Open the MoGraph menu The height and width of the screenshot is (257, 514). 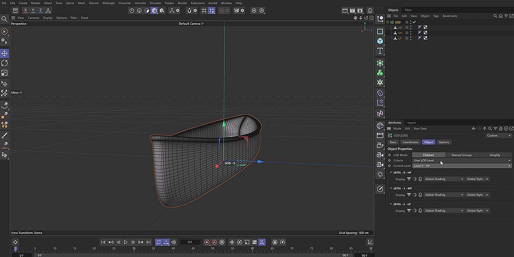pyautogui.click(x=108, y=3)
